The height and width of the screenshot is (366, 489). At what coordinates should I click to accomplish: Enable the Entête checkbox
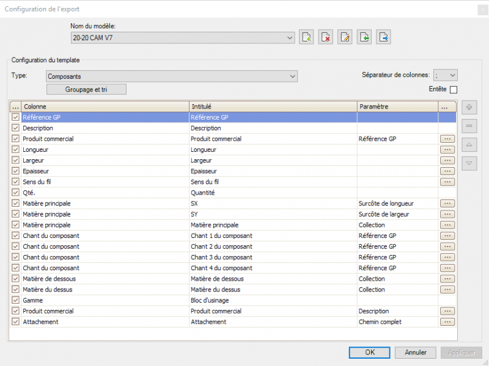click(454, 90)
